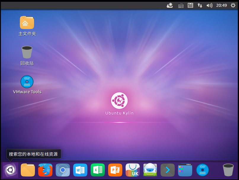This screenshot has width=239, height=180.
Task: Open the weather indicator in panel
Action: pyautogui.click(x=170, y=5)
